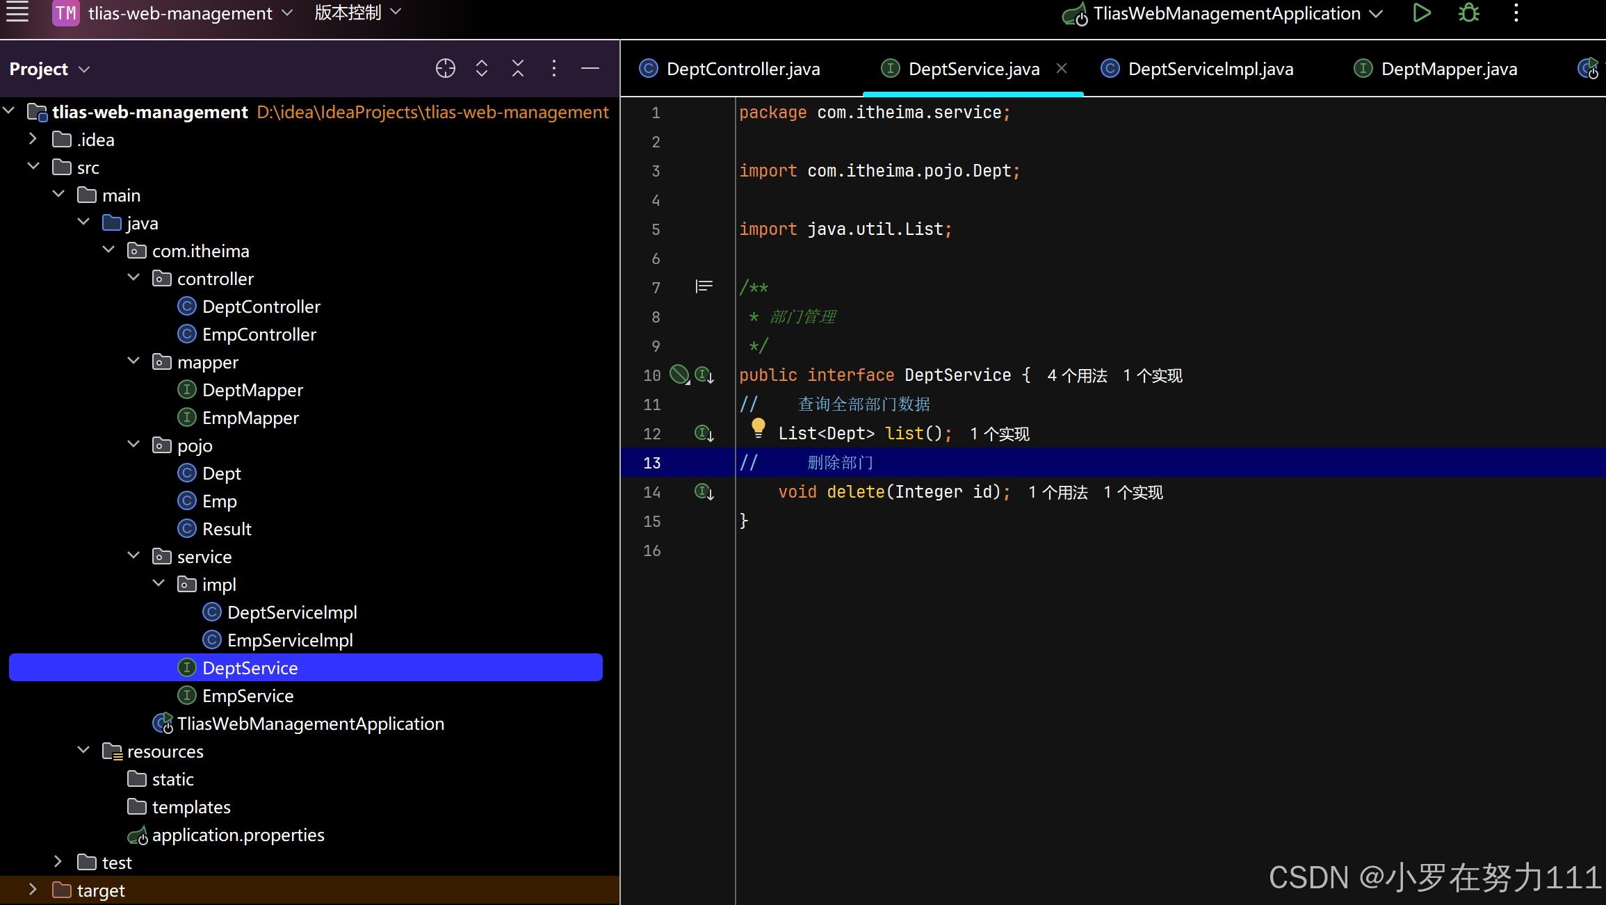Screen dimensions: 1606x905
Task: Click the Debug bug icon
Action: (x=1468, y=13)
